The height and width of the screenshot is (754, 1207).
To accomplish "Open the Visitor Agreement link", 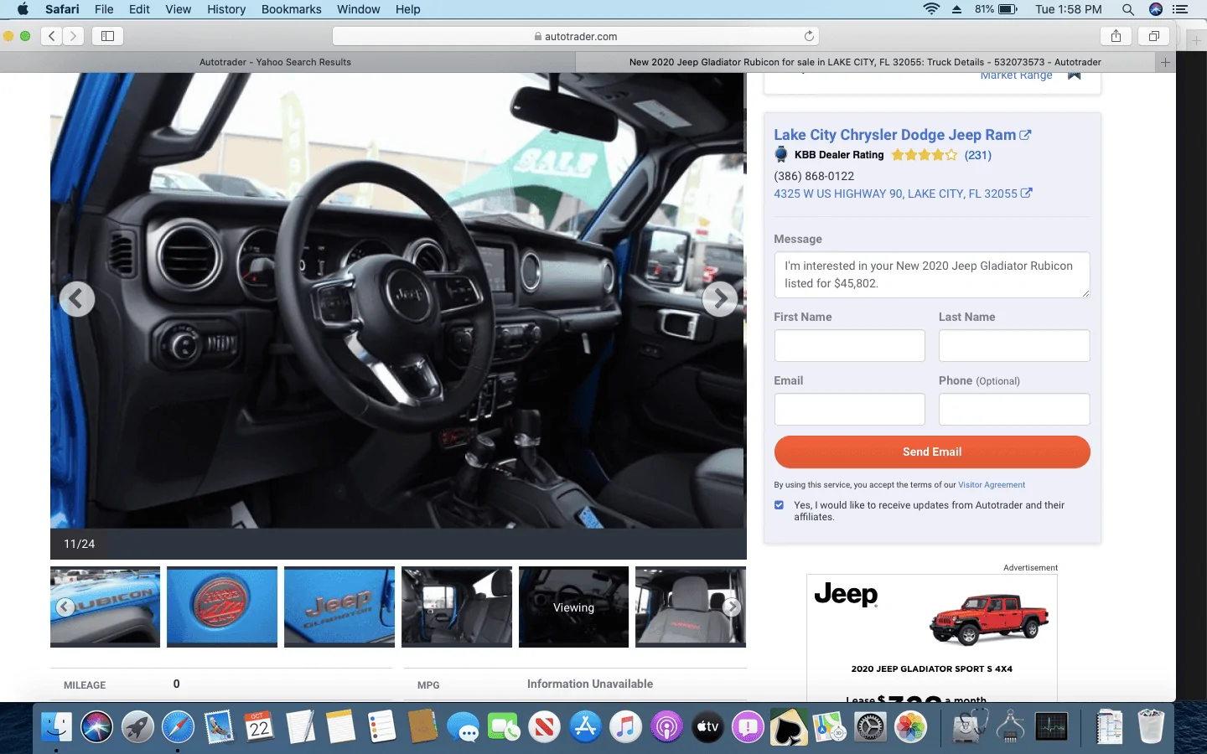I will click(x=992, y=485).
